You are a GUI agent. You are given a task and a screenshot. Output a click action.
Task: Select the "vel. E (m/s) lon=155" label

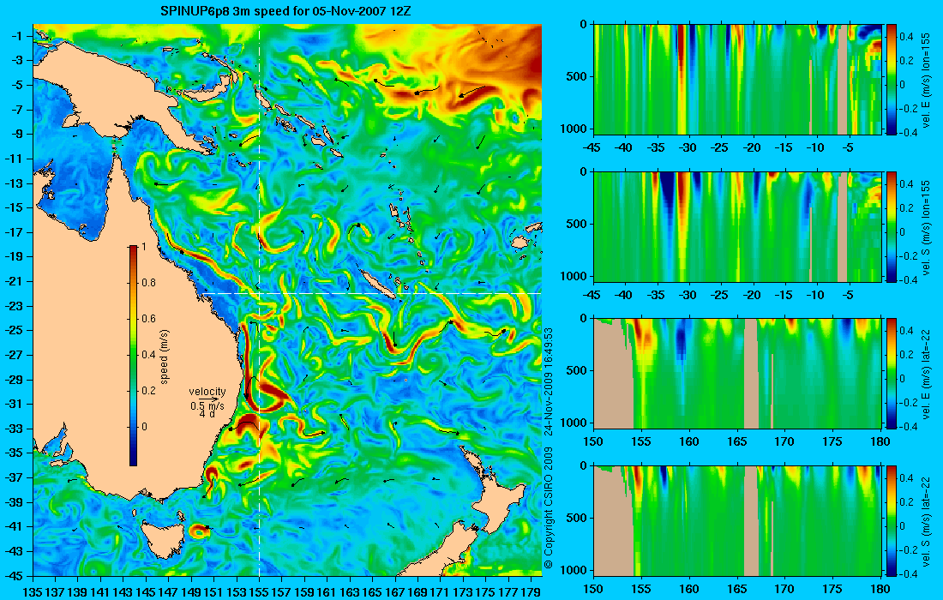(928, 80)
